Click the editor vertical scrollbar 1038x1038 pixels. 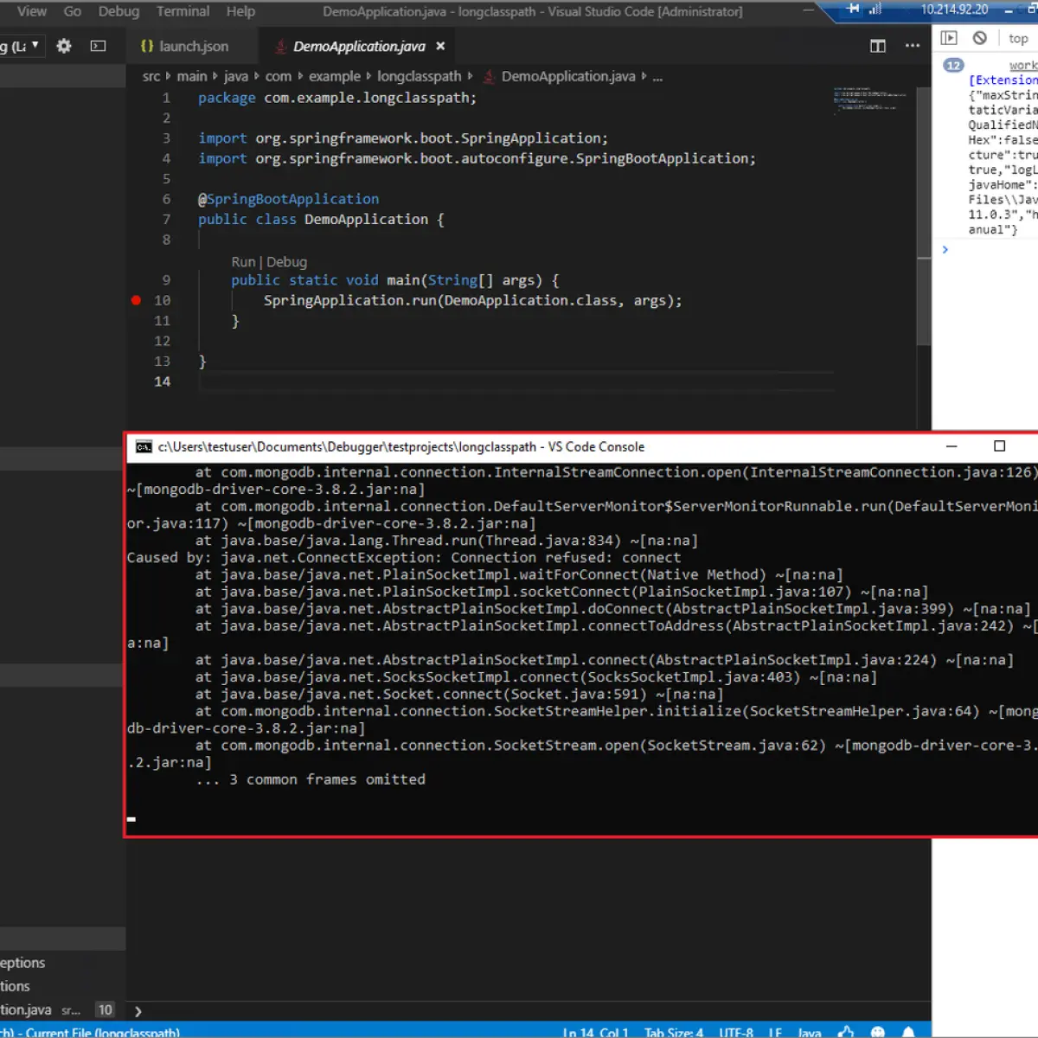[x=923, y=216]
